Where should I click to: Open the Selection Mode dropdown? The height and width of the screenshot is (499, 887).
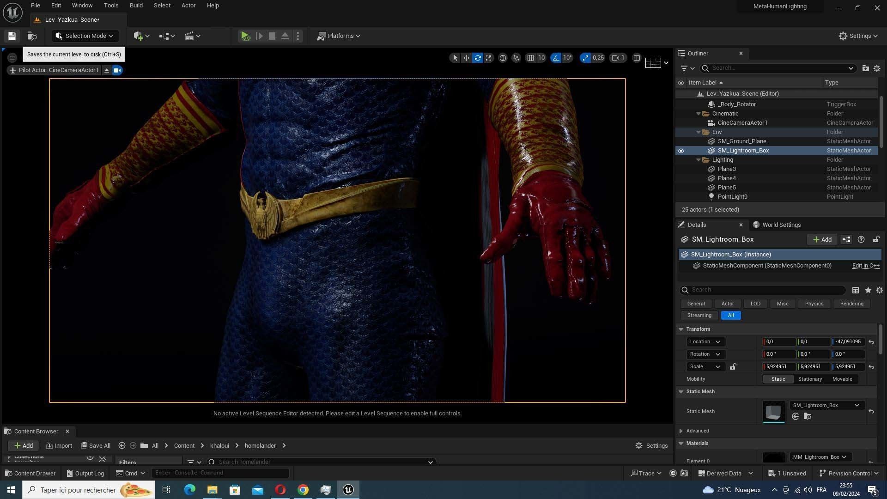(85, 36)
